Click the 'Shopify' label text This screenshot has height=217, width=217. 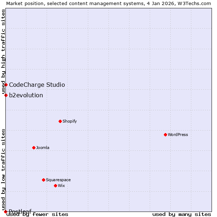tap(69, 122)
